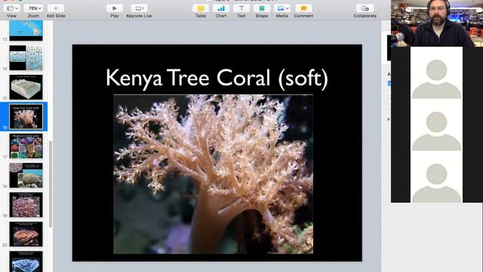Select slide 14 thumbnail
The width and height of the screenshot is (483, 272).
pyautogui.click(x=26, y=57)
